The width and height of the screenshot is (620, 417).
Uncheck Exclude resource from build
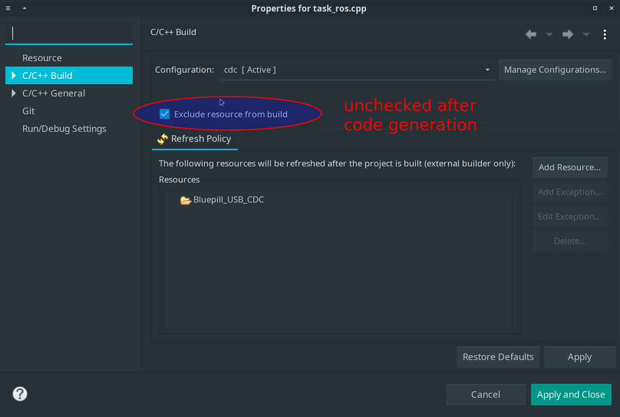(164, 114)
